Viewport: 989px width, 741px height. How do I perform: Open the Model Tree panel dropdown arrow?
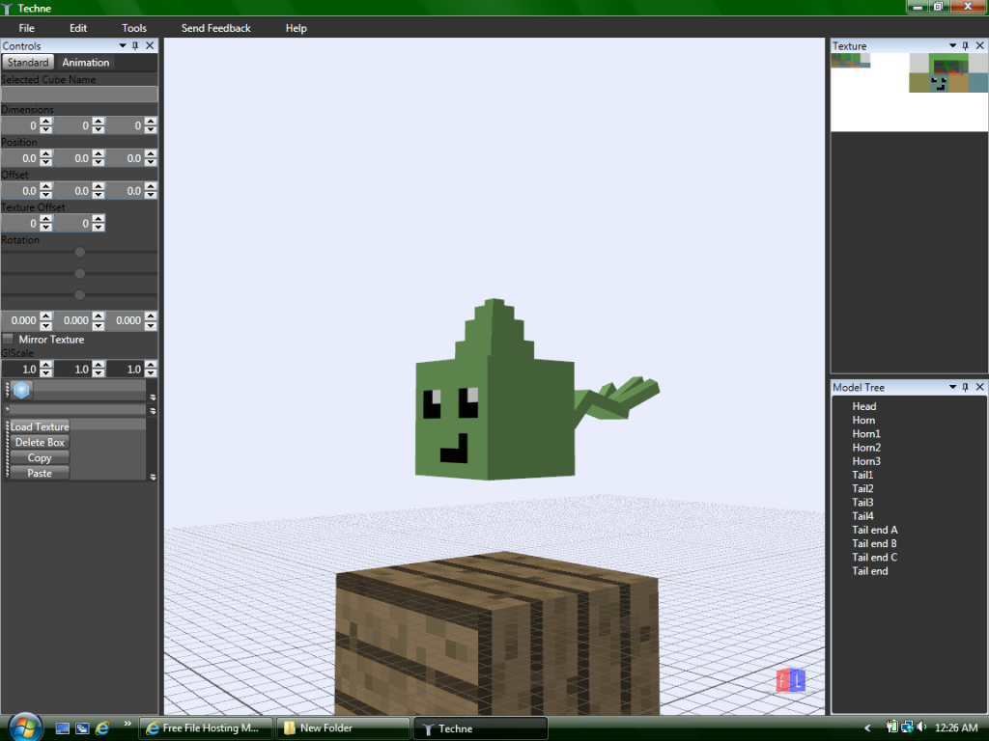pyautogui.click(x=952, y=387)
